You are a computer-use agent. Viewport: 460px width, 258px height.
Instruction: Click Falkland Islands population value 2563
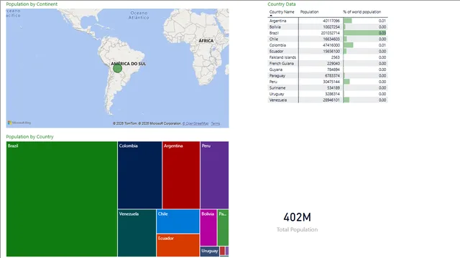[336, 57]
